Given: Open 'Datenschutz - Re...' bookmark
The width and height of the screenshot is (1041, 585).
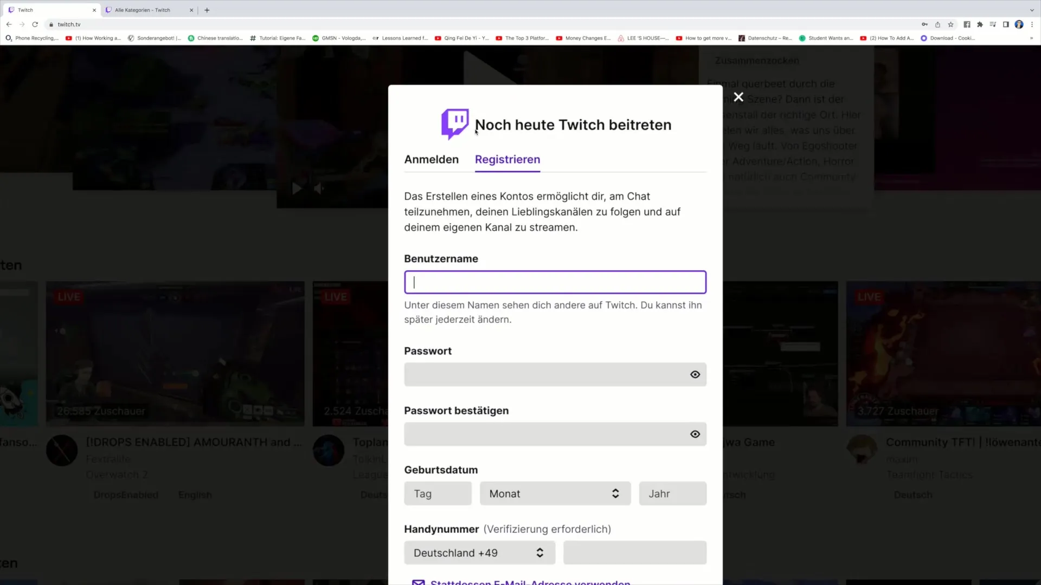Looking at the screenshot, I should point(765,38).
